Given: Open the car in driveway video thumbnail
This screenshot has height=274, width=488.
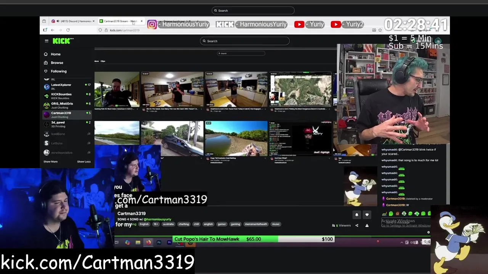Looking at the screenshot, I should click(x=172, y=139).
